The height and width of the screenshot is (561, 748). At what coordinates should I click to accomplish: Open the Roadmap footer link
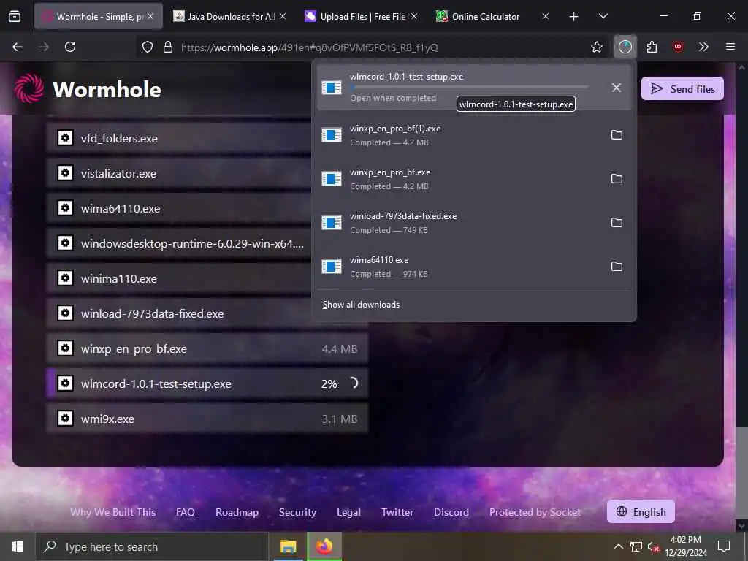tap(237, 512)
